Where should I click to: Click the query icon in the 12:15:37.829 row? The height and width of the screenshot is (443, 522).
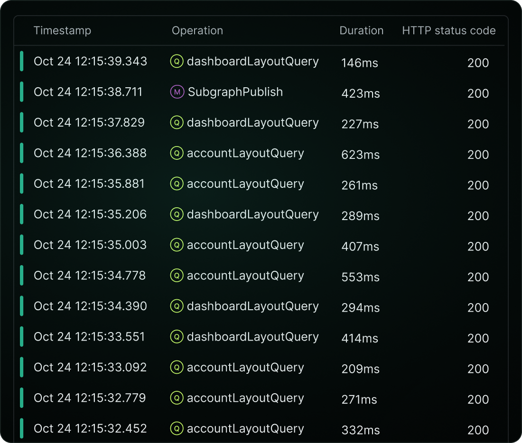click(177, 122)
